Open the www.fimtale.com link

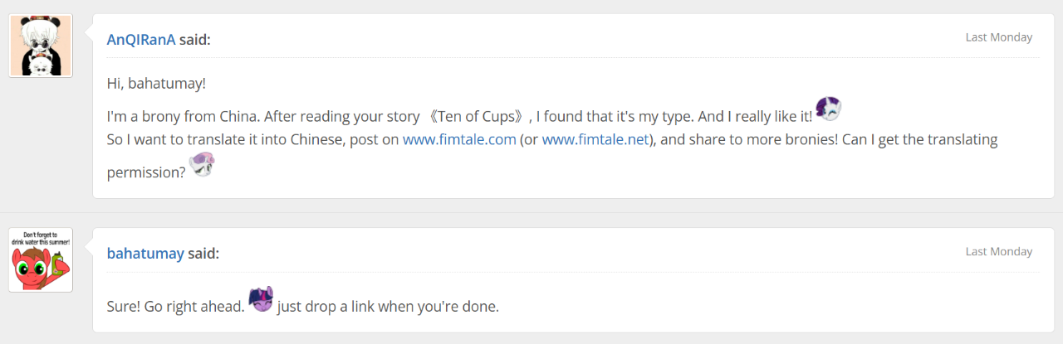[459, 139]
